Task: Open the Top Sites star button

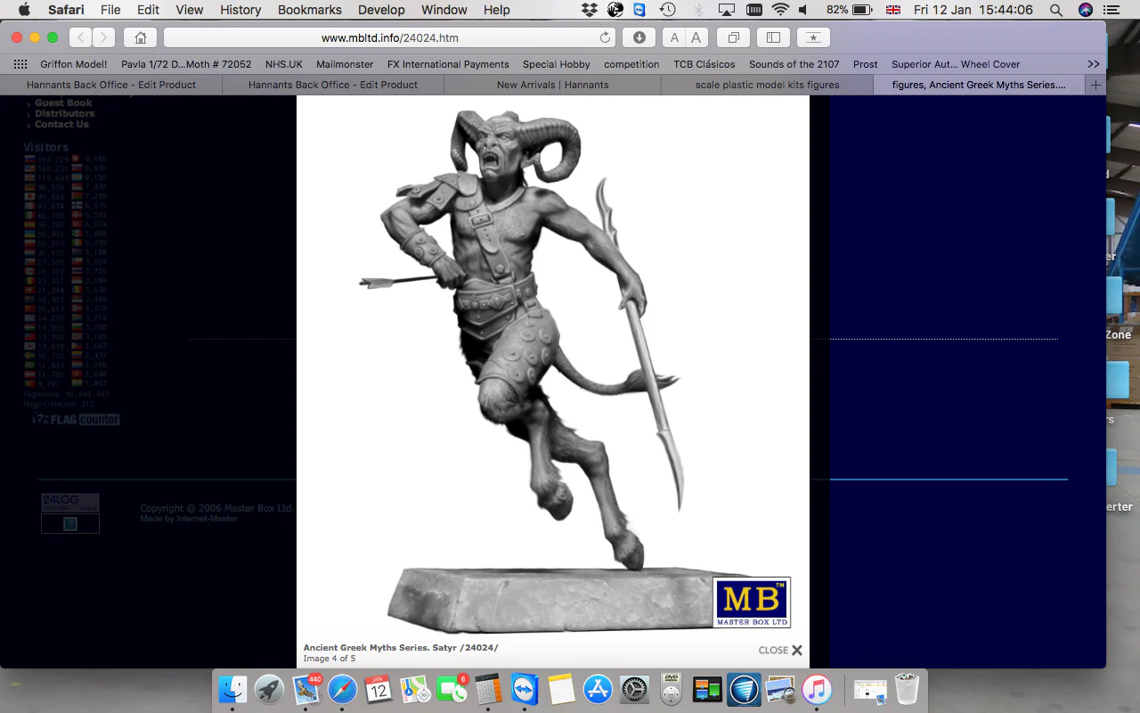Action: (x=813, y=37)
